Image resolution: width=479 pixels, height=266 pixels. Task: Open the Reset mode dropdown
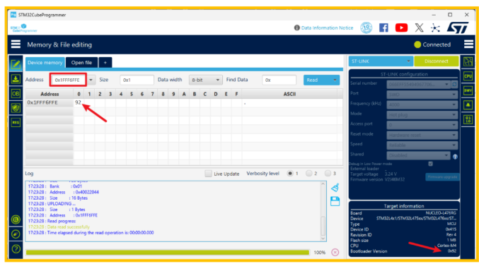click(422, 135)
